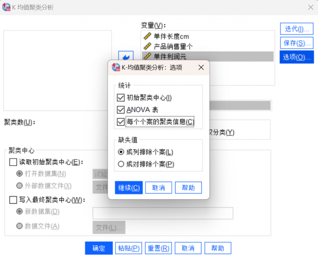Screen dimensions: 318x258
Task: Open the 保存(S)... settings
Action: click(296, 43)
